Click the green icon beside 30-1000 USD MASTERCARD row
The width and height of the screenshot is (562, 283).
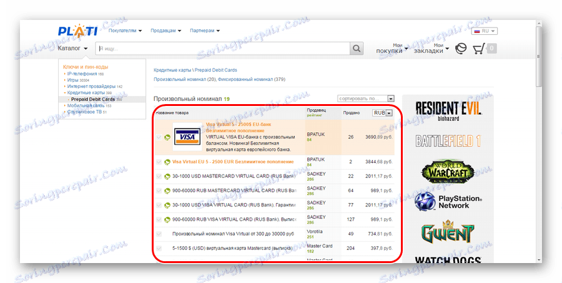click(167, 176)
